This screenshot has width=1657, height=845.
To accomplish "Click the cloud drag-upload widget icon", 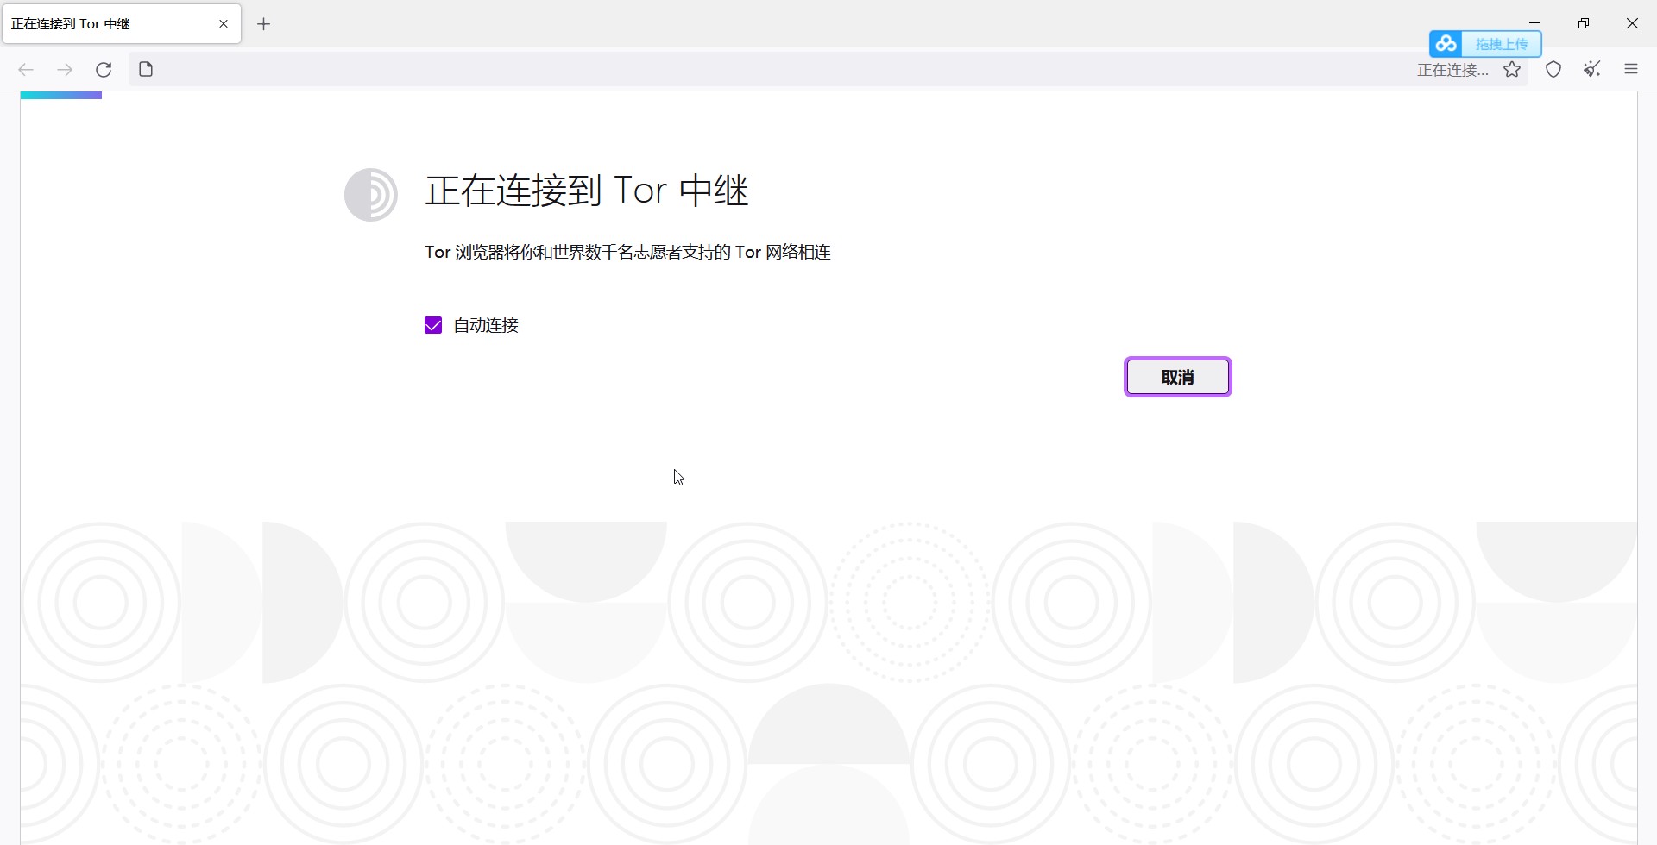I will [1446, 43].
